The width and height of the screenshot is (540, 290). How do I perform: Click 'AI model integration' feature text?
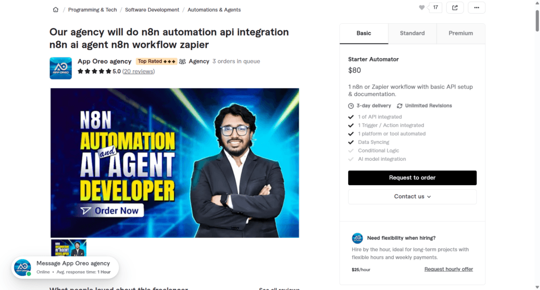382,159
